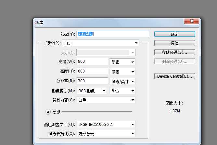Close the 新建 dialog window
The image size is (217, 145).
191,22
